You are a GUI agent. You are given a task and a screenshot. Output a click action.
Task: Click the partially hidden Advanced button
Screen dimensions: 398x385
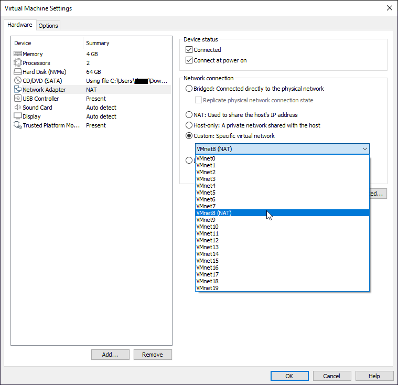tap(378, 194)
